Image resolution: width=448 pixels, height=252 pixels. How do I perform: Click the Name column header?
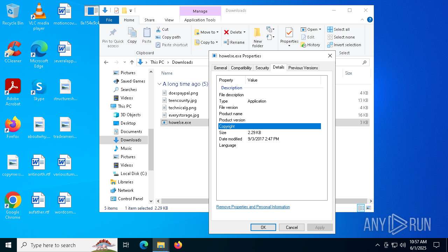point(167,73)
